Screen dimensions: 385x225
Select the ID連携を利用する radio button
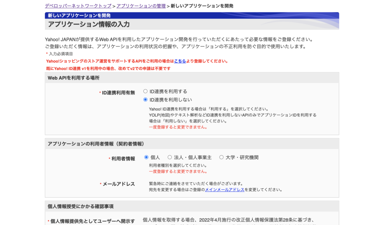tap(146, 91)
